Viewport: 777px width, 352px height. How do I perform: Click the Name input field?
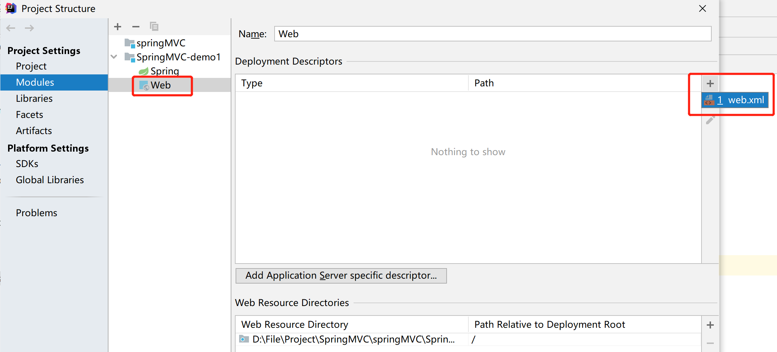[x=493, y=34]
